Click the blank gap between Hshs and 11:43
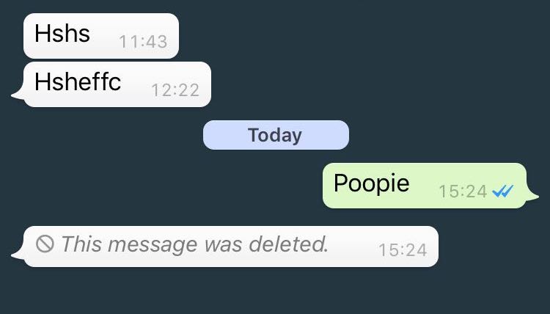This screenshot has width=550, height=314. pyautogui.click(x=105, y=35)
